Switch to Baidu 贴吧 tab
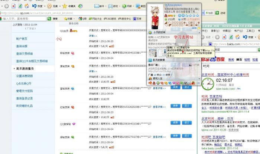This screenshot has height=154, width=260. 247,60
